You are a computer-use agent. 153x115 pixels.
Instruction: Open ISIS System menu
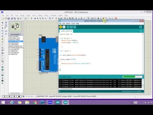(x=60, y=15)
